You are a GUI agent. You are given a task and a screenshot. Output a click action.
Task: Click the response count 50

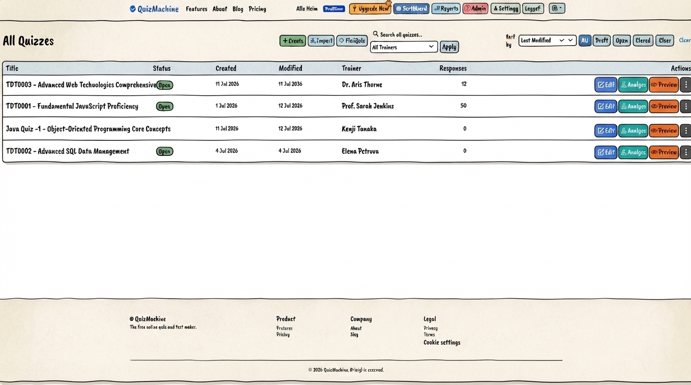[x=463, y=106]
